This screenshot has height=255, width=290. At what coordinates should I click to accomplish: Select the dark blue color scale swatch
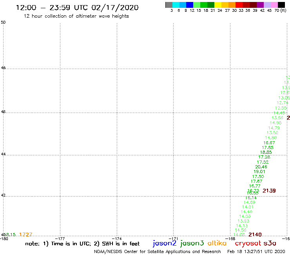(x=190, y=5)
